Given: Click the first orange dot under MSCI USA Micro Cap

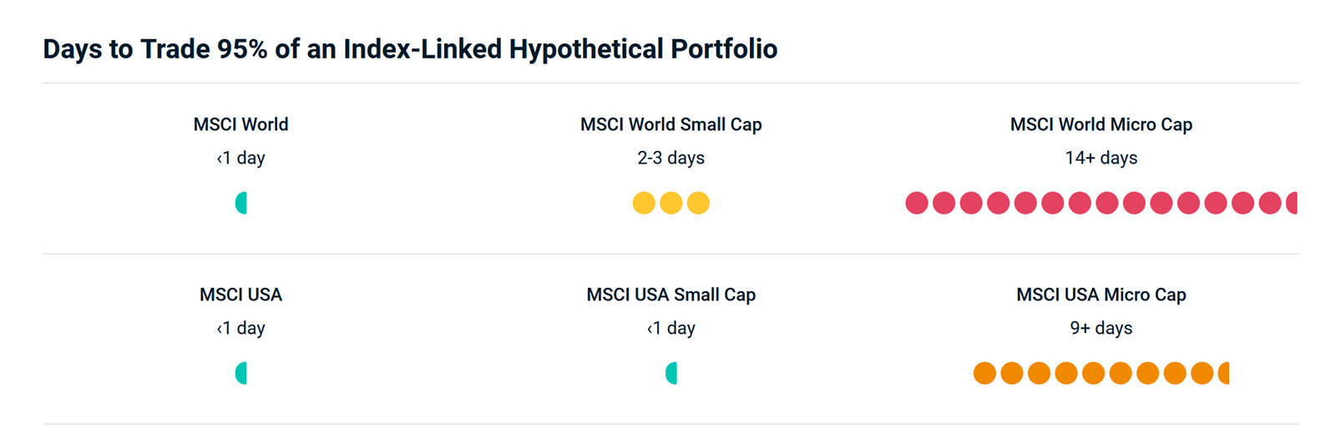Looking at the screenshot, I should click(x=984, y=373).
